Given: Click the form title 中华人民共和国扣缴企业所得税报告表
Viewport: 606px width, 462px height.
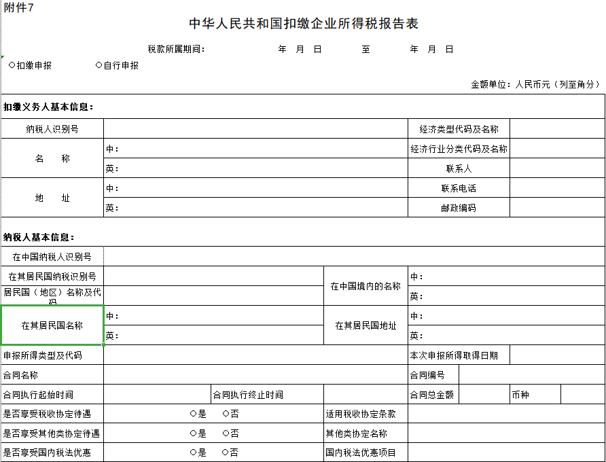Looking at the screenshot, I should point(304,24).
